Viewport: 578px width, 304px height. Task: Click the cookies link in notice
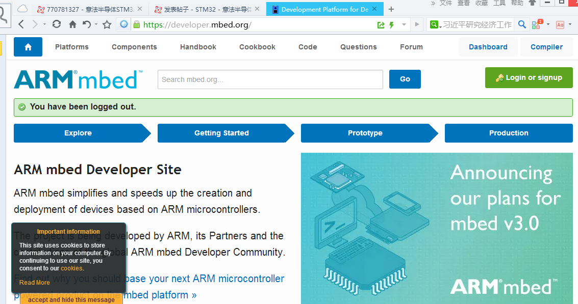click(x=71, y=268)
